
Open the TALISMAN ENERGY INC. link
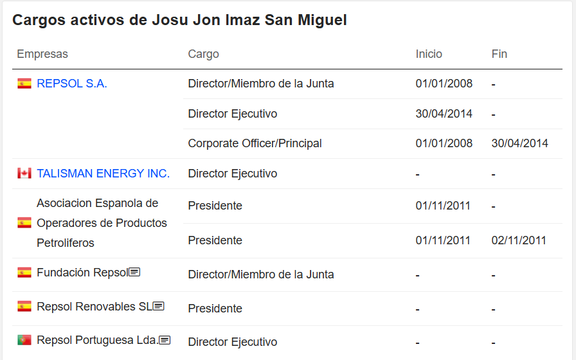coord(104,174)
